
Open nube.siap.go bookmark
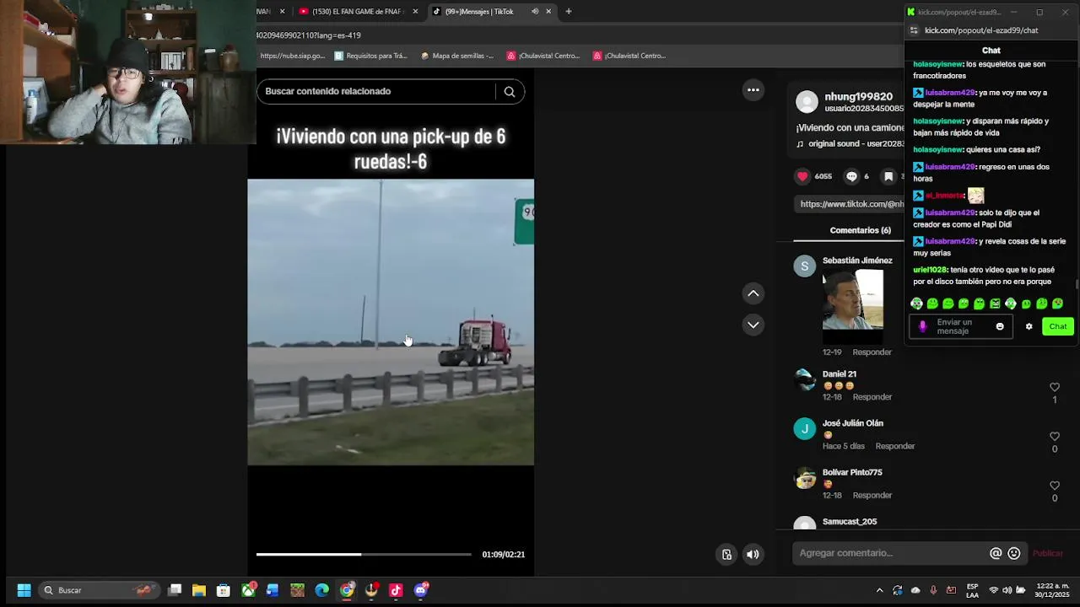(x=292, y=56)
